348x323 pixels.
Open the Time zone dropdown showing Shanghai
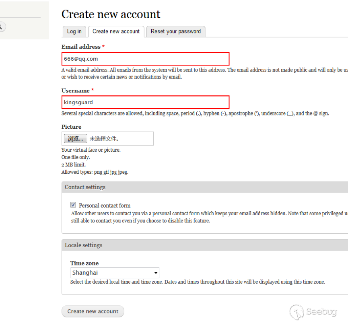tap(114, 273)
